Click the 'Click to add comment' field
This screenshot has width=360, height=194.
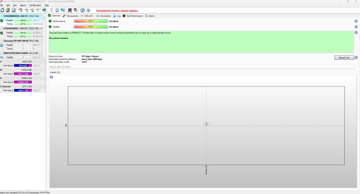pyautogui.click(x=201, y=67)
